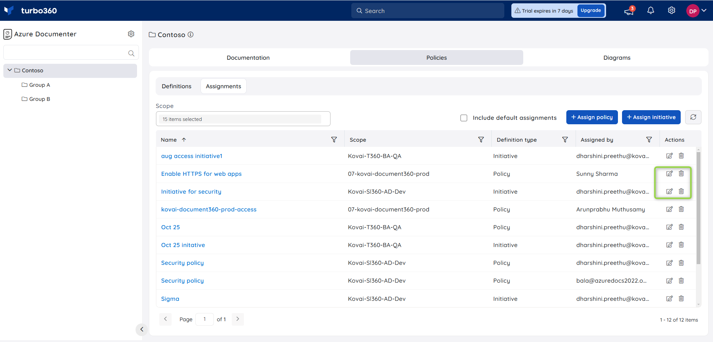
Task: Open the notifications bell
Action: 651,10
